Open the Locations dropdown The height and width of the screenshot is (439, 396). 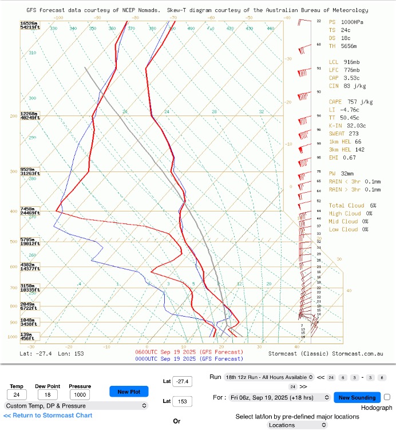296,425
